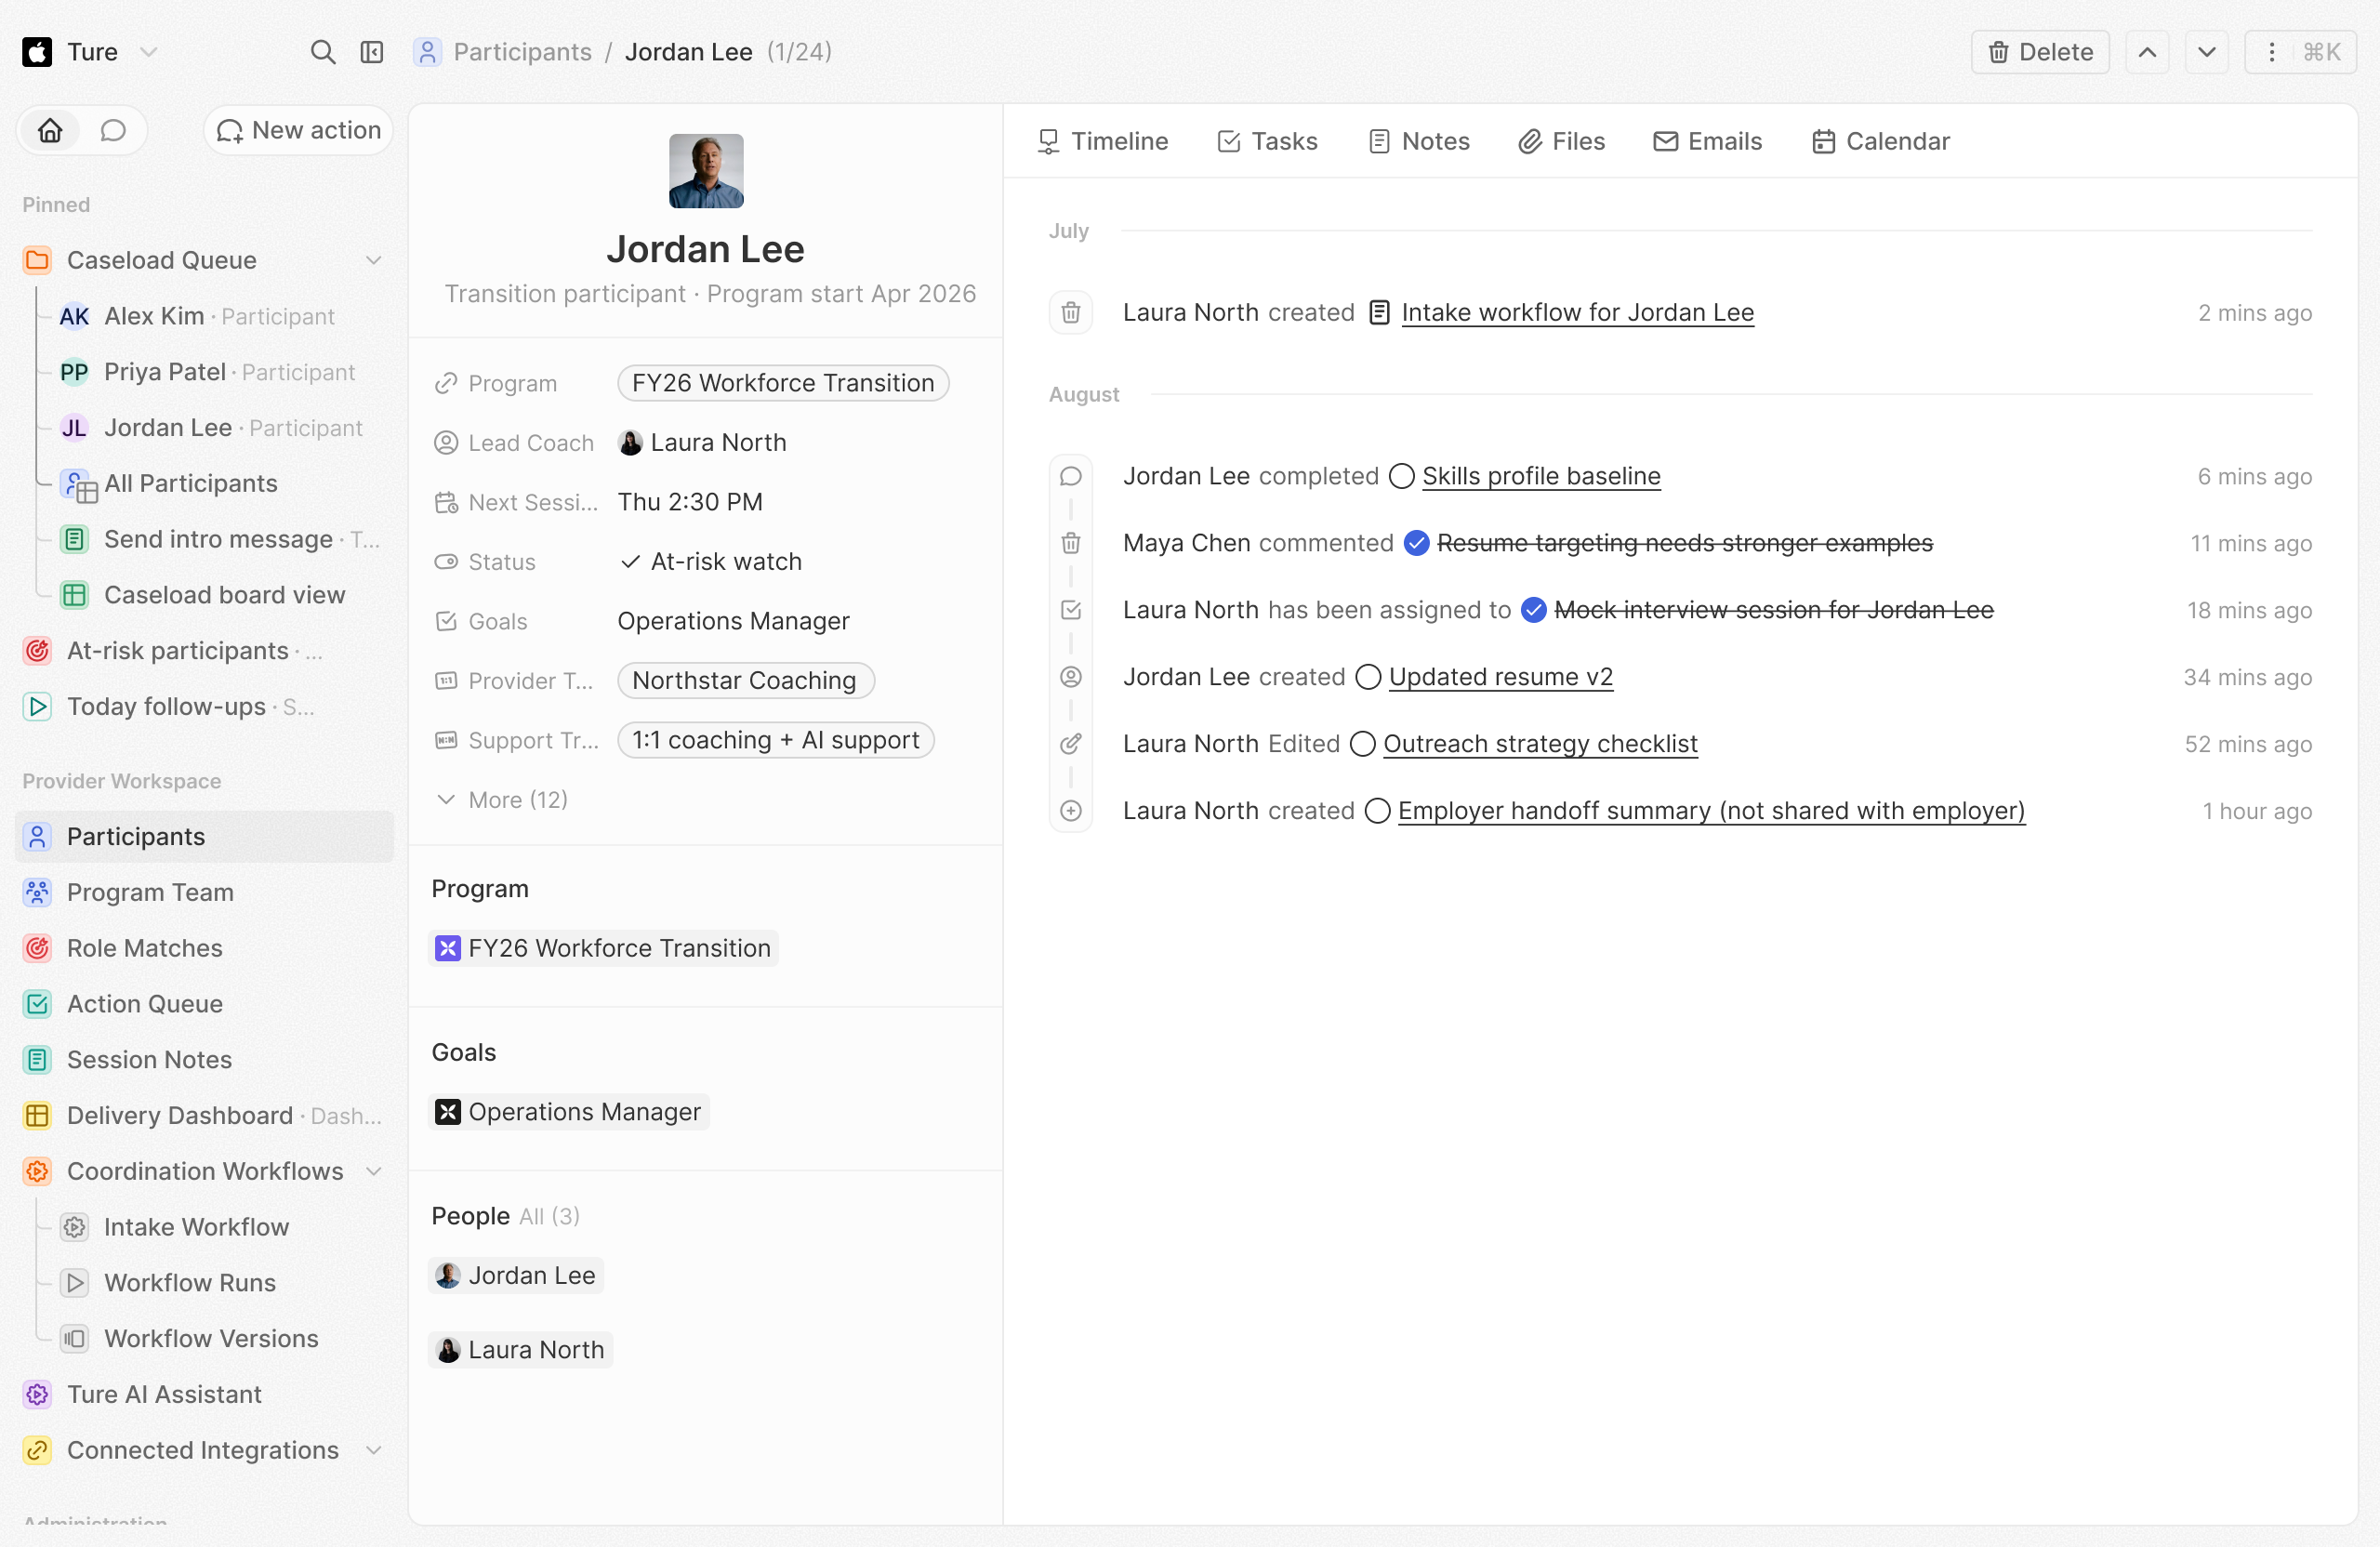Collapse the Caseload Queue chevron
2380x1547 pixels.
[x=373, y=260]
